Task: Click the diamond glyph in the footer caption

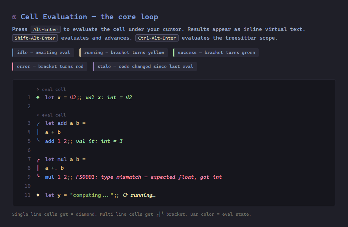Action: 72,214
